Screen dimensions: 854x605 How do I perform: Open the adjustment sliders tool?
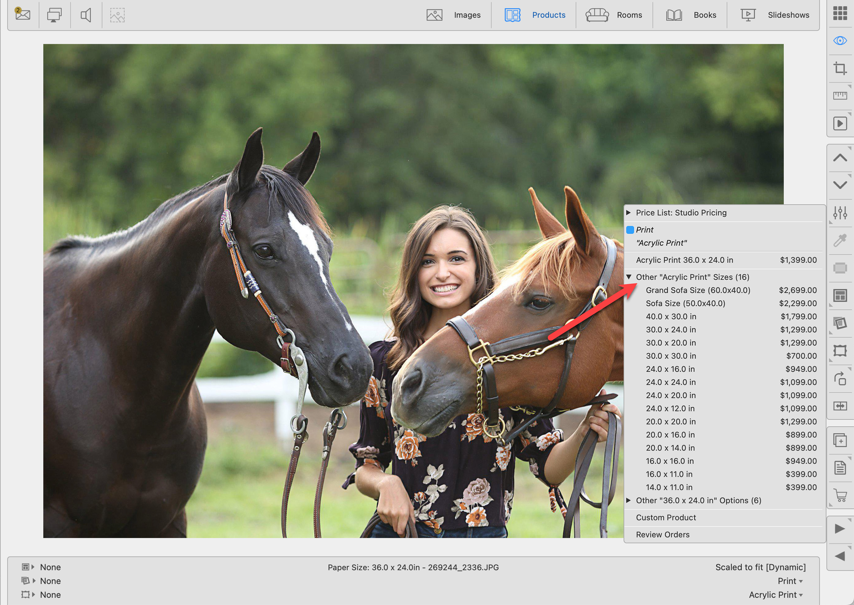(x=840, y=213)
